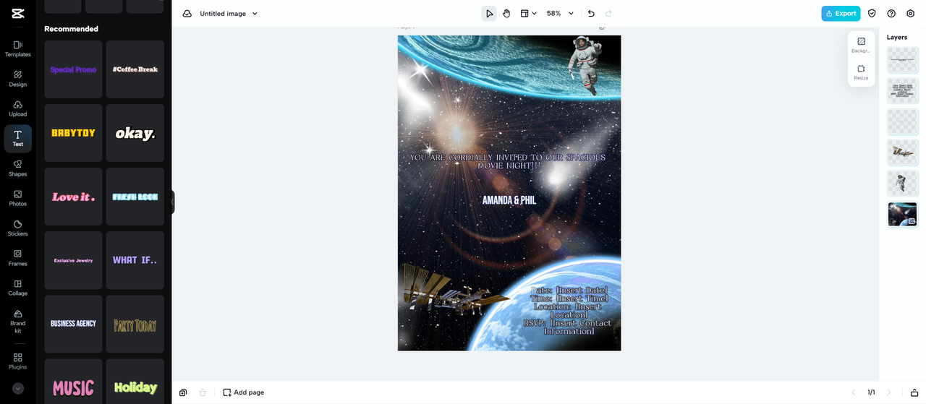The height and width of the screenshot is (404, 926).
Task: Open the settings hexagon icon
Action: point(910,13)
